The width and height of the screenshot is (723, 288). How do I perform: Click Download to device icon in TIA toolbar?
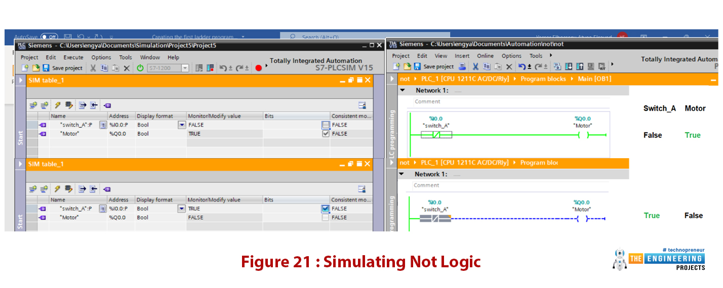tap(569, 66)
